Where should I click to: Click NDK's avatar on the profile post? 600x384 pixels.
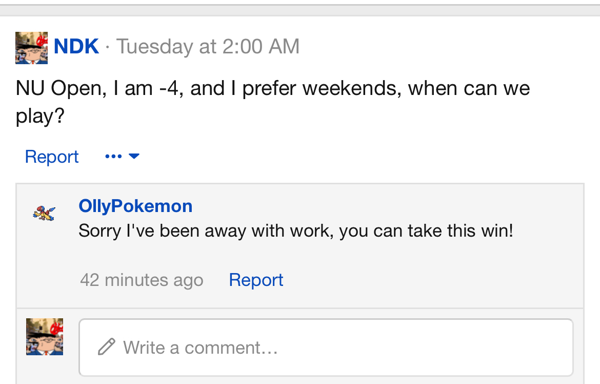tap(31, 48)
